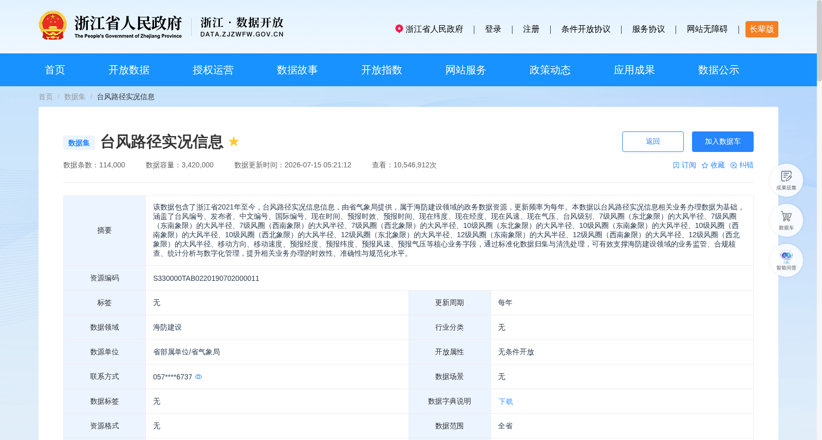
Task: Click the resource code S330000TAB0220190702000011
Action: pyautogui.click(x=206, y=278)
